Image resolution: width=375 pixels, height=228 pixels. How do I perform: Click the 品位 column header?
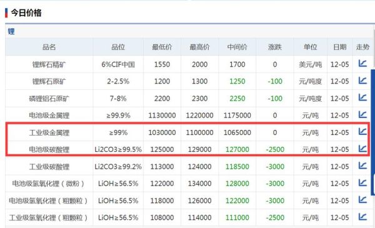(x=118, y=47)
